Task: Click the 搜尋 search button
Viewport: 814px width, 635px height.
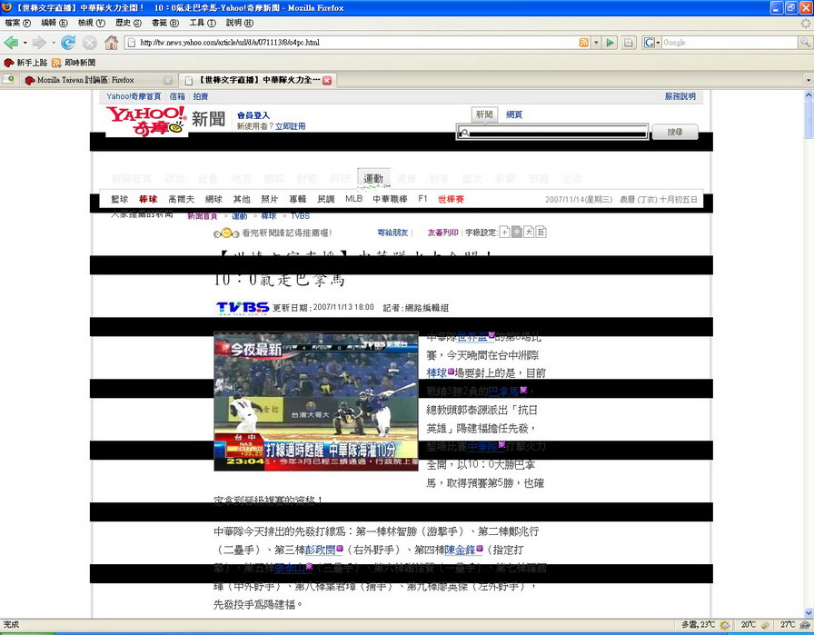Action: [x=675, y=132]
